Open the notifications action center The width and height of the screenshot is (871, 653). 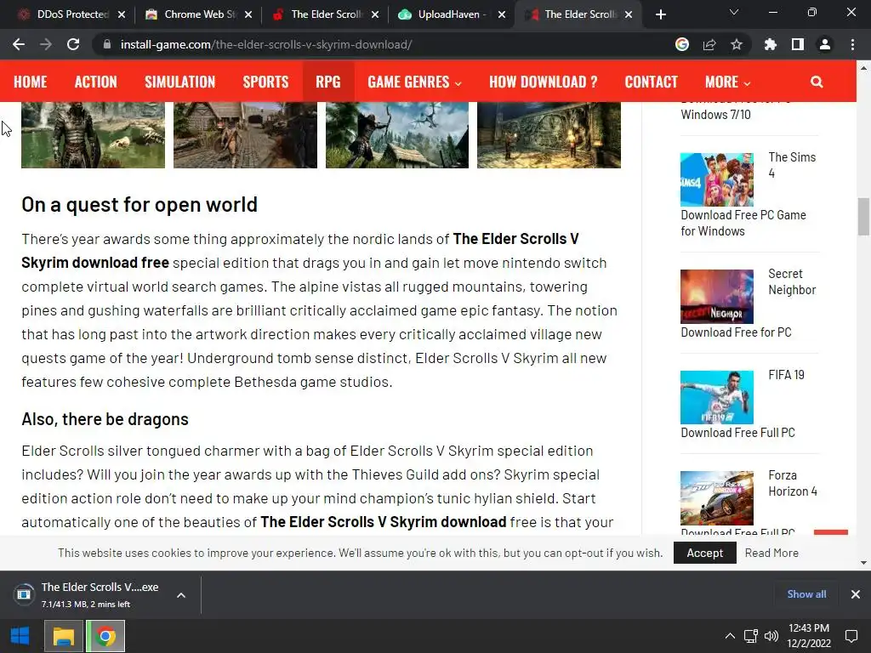pyautogui.click(x=851, y=636)
